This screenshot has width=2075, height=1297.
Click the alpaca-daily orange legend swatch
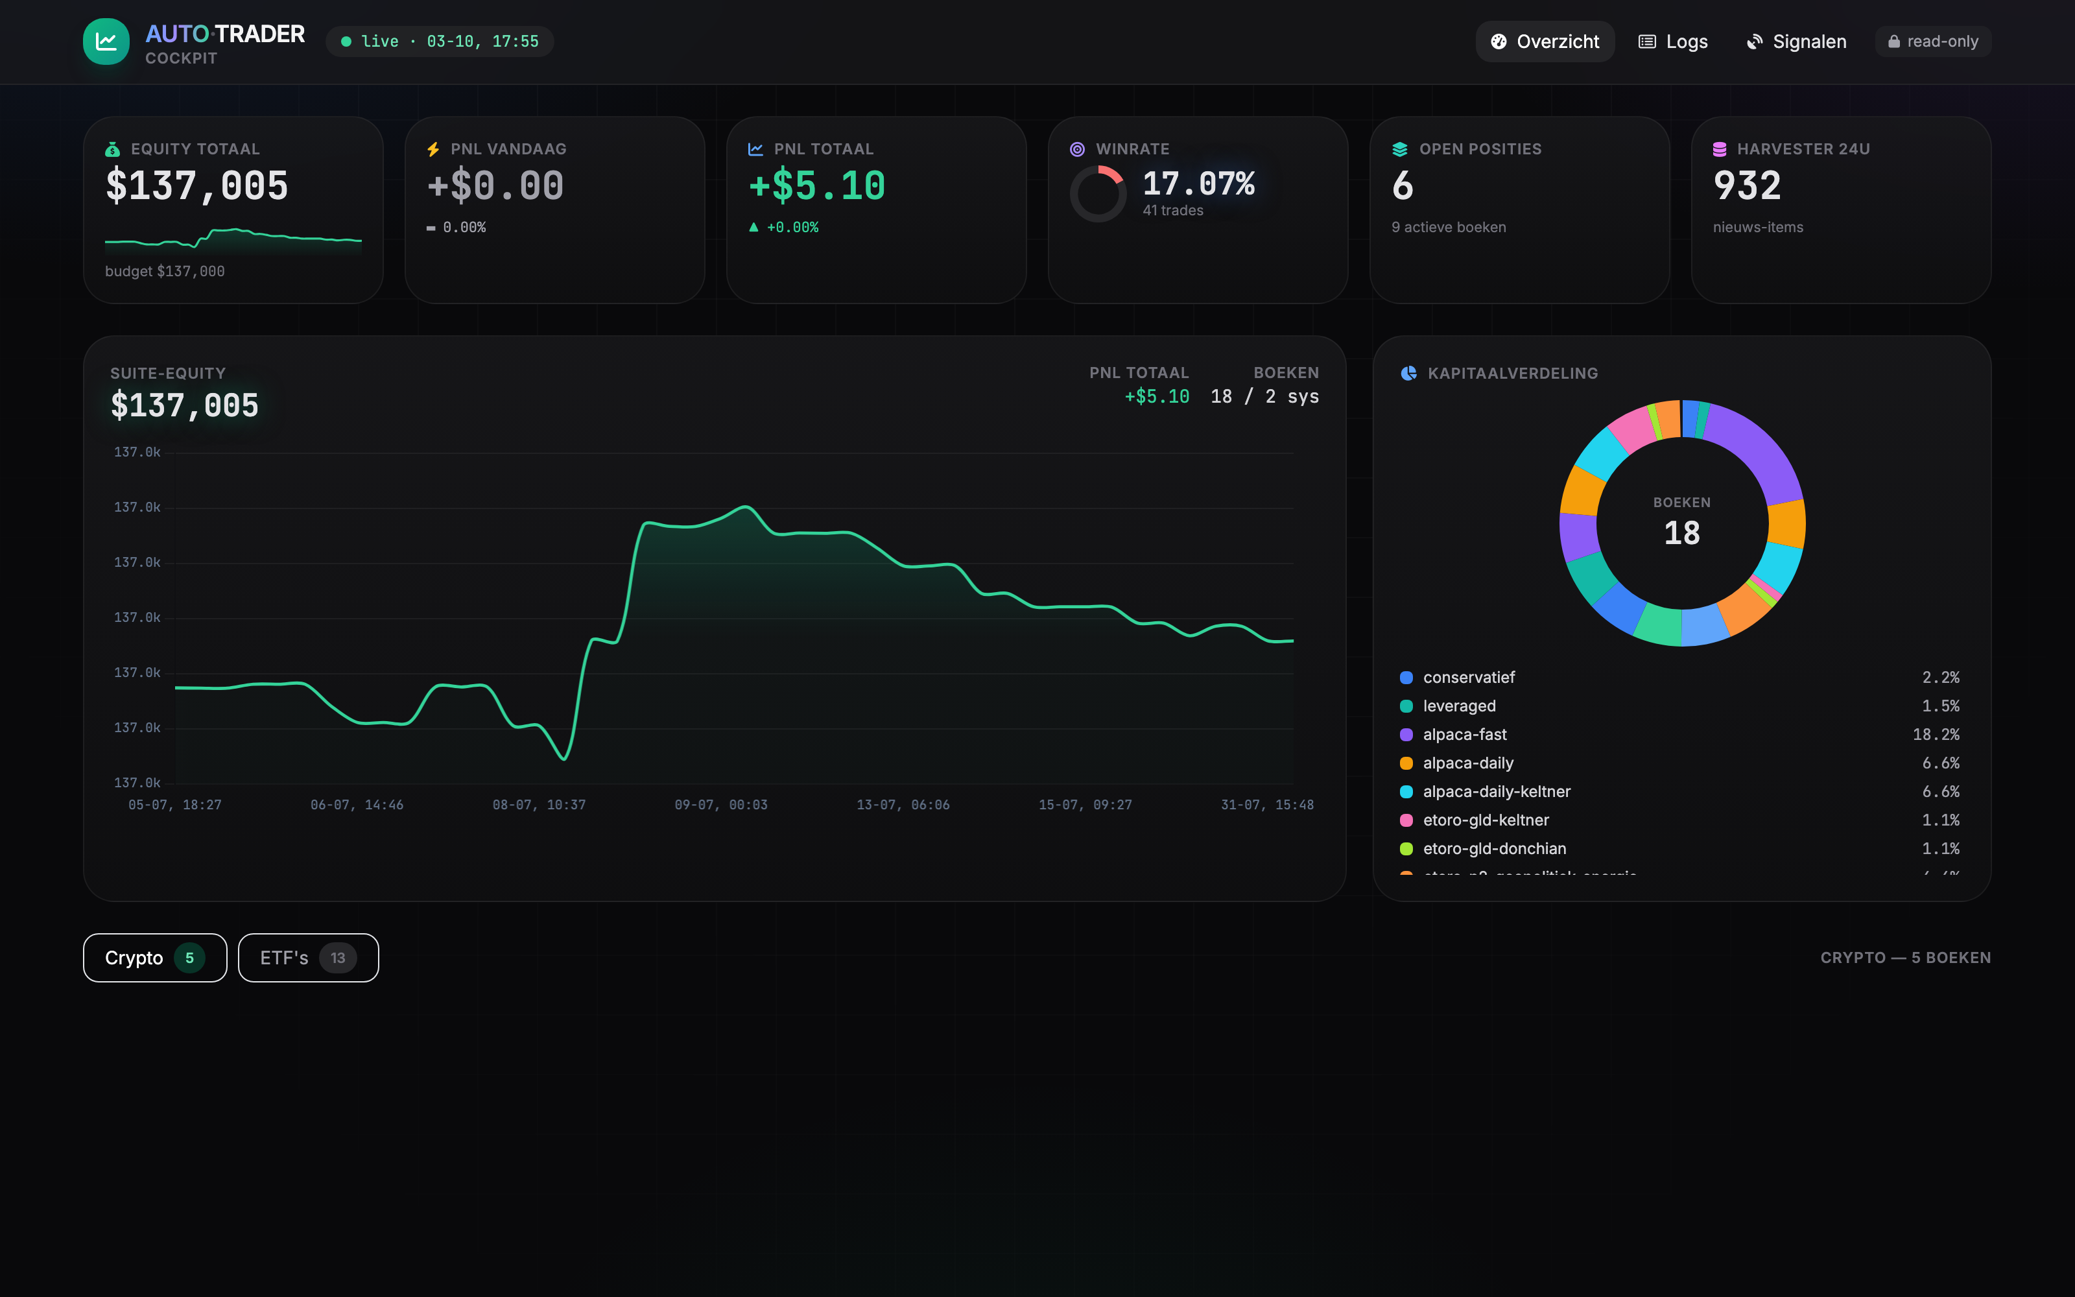pyautogui.click(x=1406, y=763)
